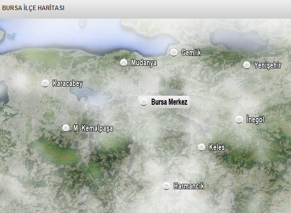Viewport: 291px width, 213px height.
Task: Click the marker dot inside Bursa Merkez box
Action: pos(144,102)
